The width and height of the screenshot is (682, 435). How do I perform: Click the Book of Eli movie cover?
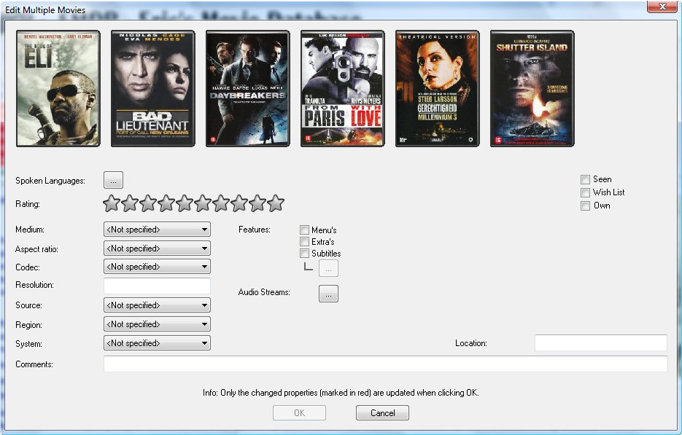[x=58, y=88]
